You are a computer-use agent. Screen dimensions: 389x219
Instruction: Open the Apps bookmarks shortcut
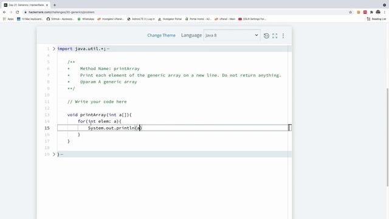(x=8, y=19)
